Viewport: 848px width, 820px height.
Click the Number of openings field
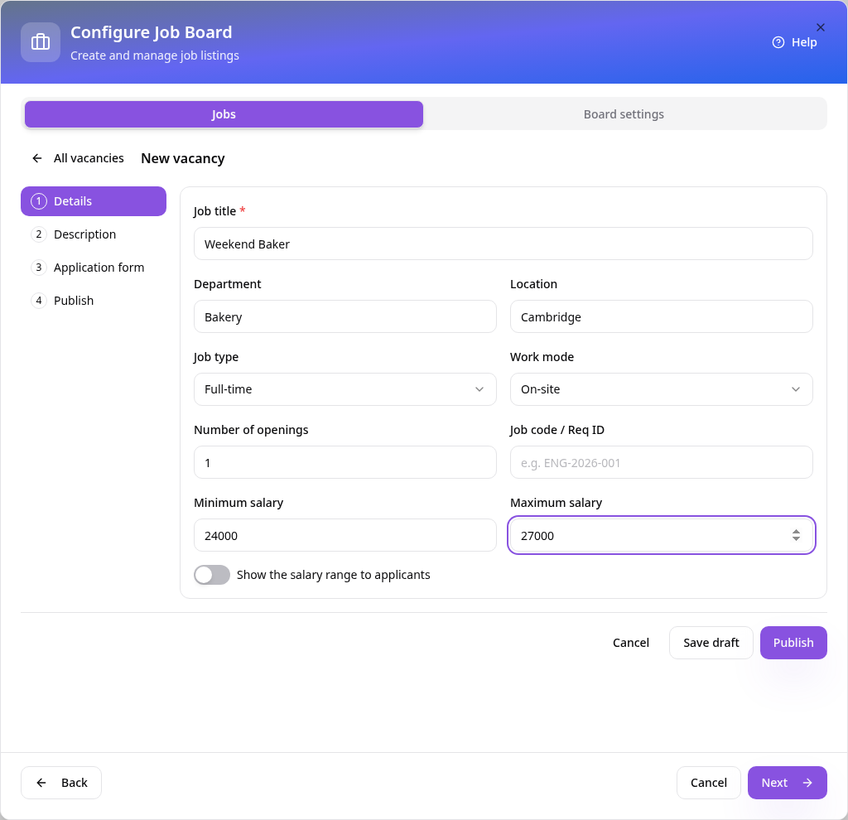(345, 462)
